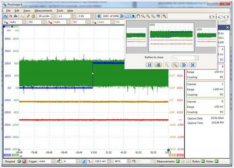Click the Home display icon
234x168 pixels.
33,16
